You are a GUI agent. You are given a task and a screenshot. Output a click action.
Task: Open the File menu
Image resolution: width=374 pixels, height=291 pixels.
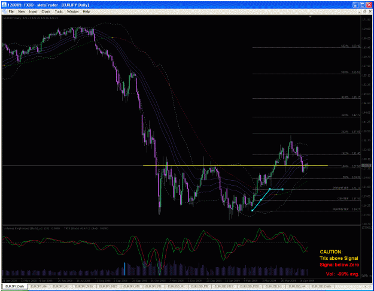tap(11, 11)
